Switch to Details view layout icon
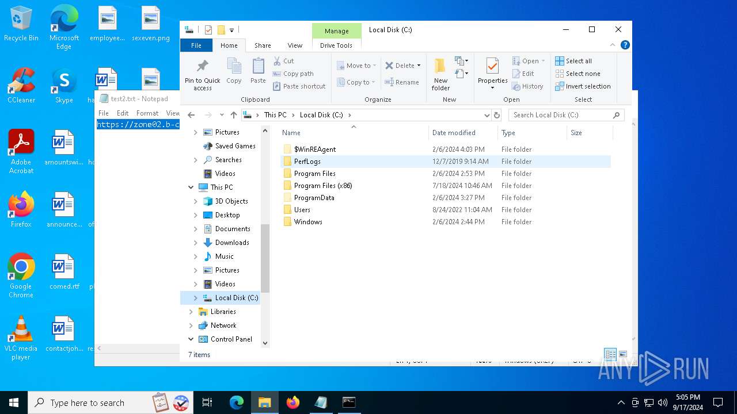 (610, 354)
